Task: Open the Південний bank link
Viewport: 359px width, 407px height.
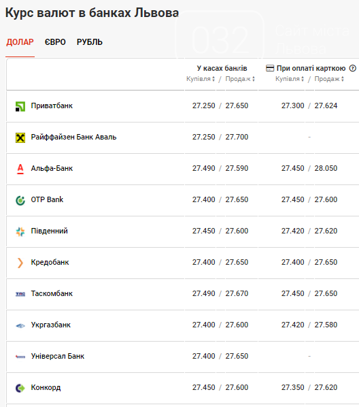Action: pyautogui.click(x=49, y=231)
